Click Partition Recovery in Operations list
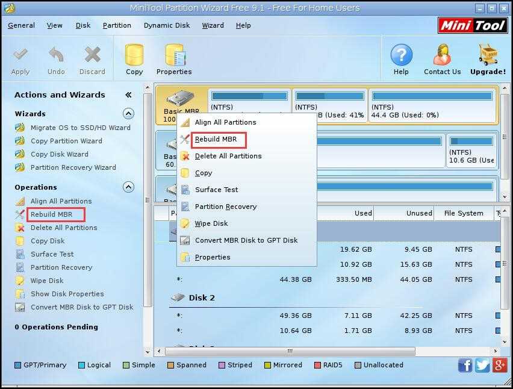This screenshot has height=389, width=513. (x=61, y=267)
